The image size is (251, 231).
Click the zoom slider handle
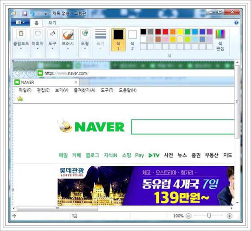[209, 215]
